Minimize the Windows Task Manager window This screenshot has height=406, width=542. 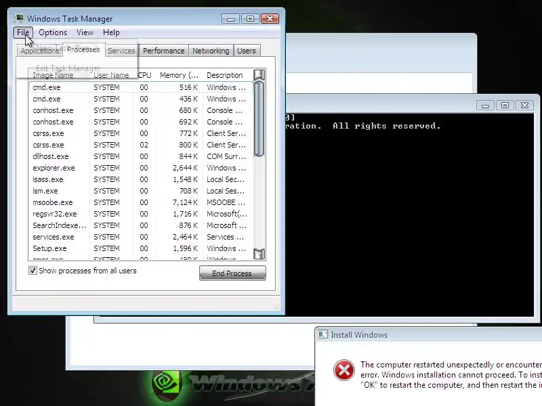(x=230, y=19)
